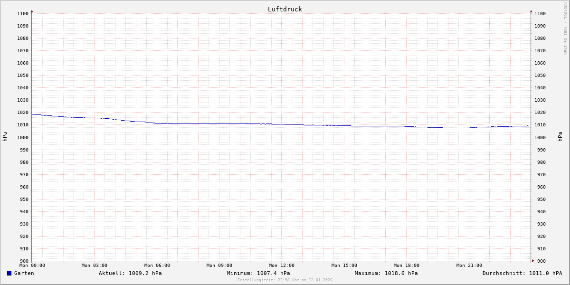Click the 1100 label on the left axis
Image resolution: width=570 pixels, height=285 pixels.
[22, 14]
